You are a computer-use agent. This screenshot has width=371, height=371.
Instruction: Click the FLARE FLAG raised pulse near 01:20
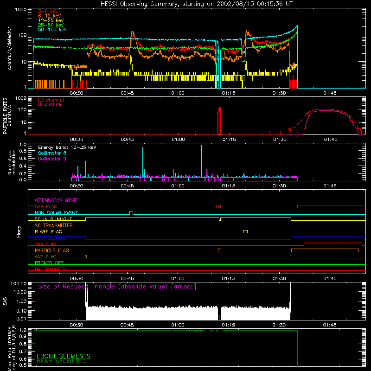[245, 231]
